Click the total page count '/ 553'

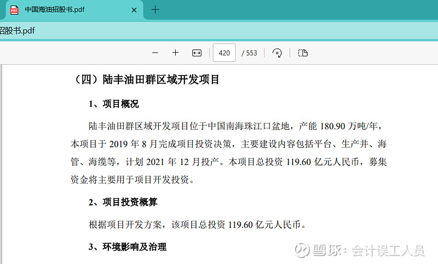click(x=249, y=53)
